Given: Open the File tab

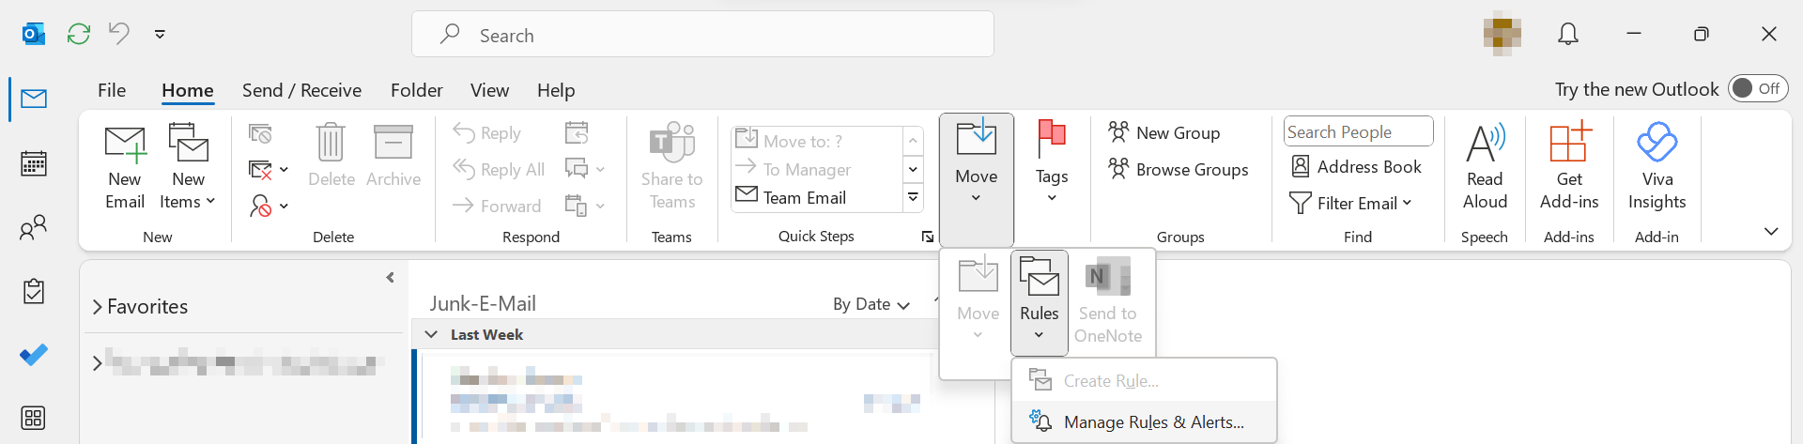Looking at the screenshot, I should pyautogui.click(x=112, y=90).
